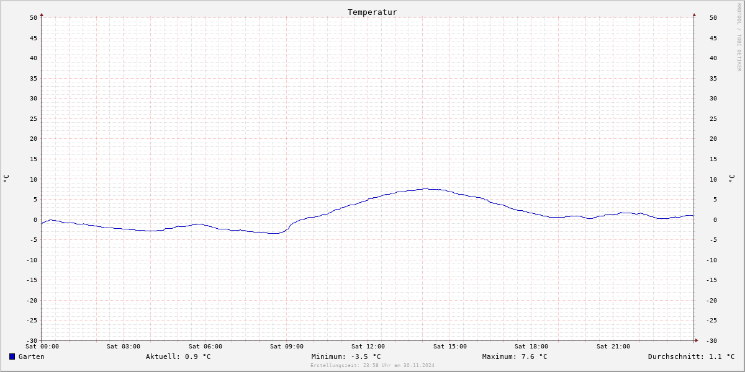The image size is (745, 372).
Task: Click the Sat 18:00 time axis label
Action: (531, 347)
